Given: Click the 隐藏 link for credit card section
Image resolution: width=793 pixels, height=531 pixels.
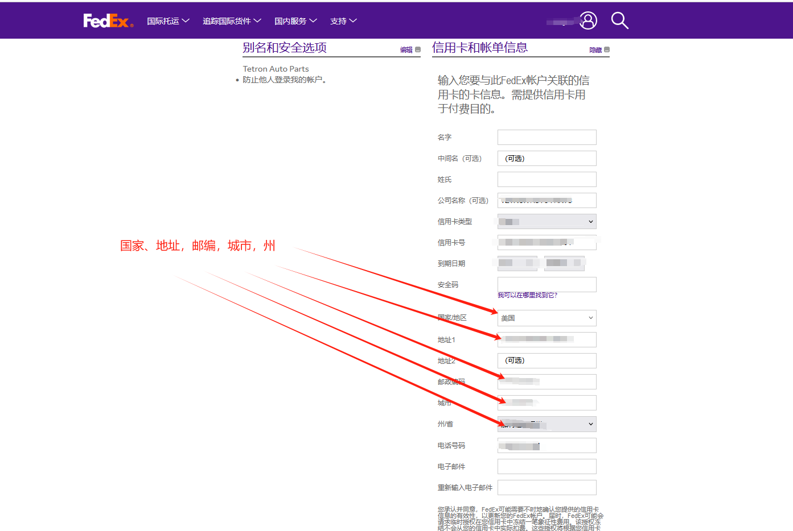Looking at the screenshot, I should pyautogui.click(x=595, y=50).
